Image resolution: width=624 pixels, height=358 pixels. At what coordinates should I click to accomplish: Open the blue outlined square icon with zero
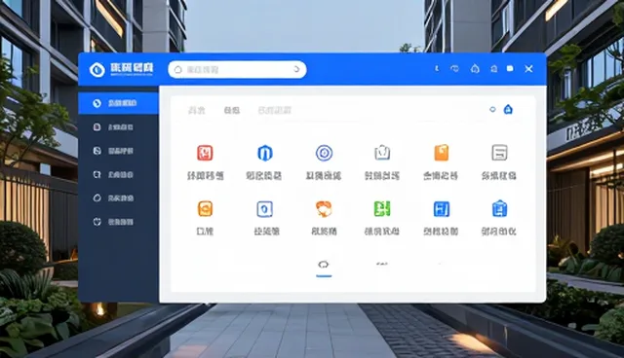click(264, 209)
